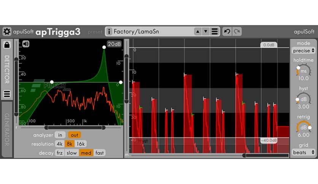This screenshot has height=184, width=318.
Task: Open the detector panel hamburger menu
Action: pyautogui.click(x=7, y=94)
